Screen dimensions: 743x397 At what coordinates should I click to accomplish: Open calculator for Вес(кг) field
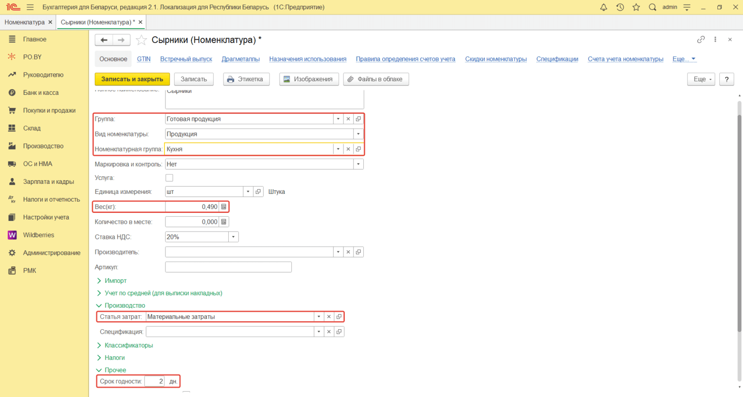pos(223,207)
